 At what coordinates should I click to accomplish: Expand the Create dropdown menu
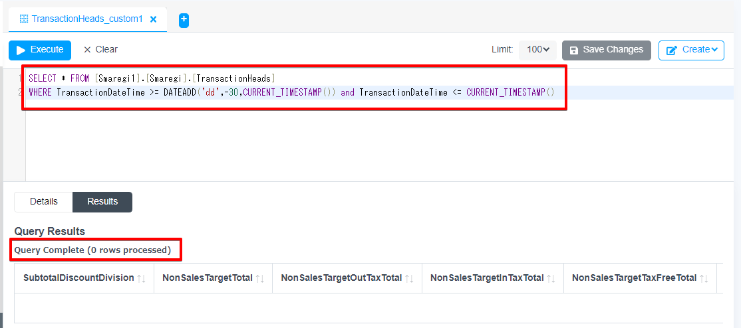click(x=691, y=50)
